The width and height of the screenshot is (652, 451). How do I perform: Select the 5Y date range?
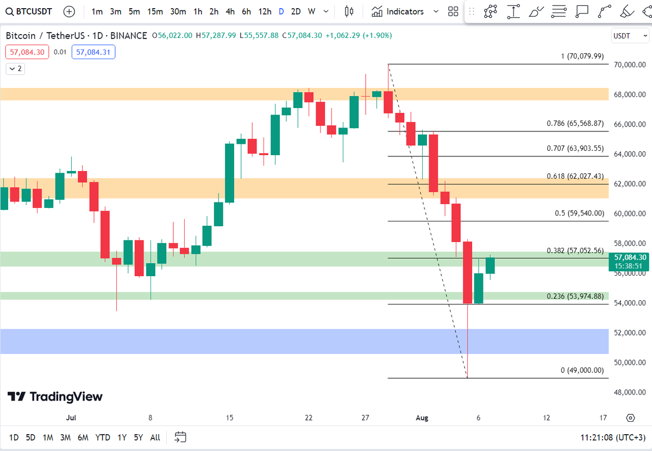[x=139, y=437]
